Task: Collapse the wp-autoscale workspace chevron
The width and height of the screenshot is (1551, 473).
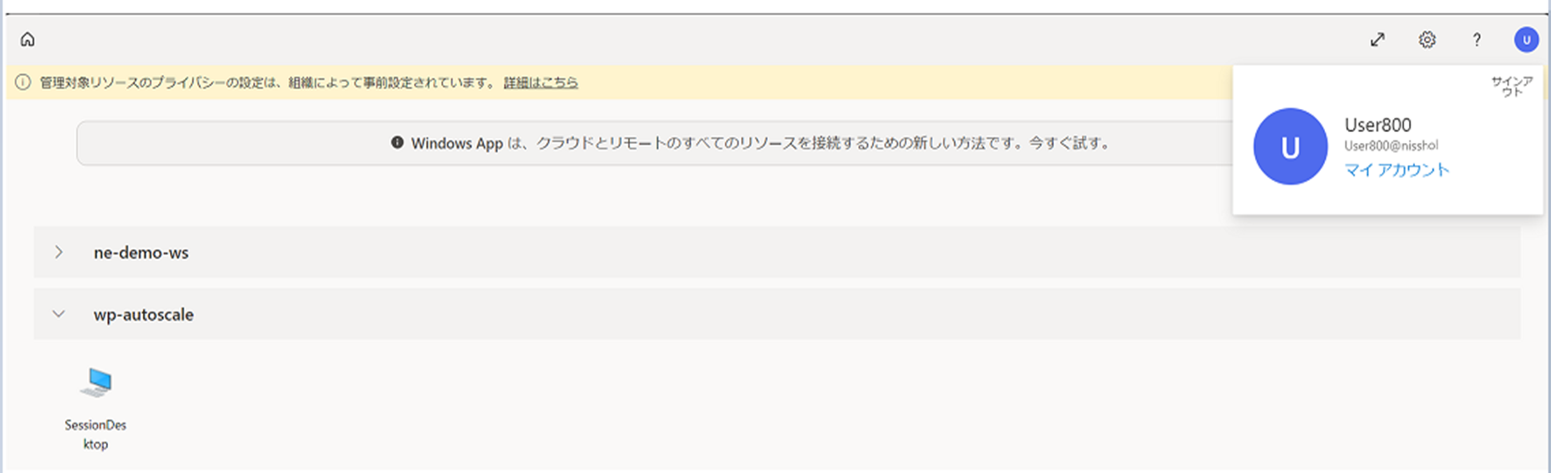Action: [x=58, y=314]
